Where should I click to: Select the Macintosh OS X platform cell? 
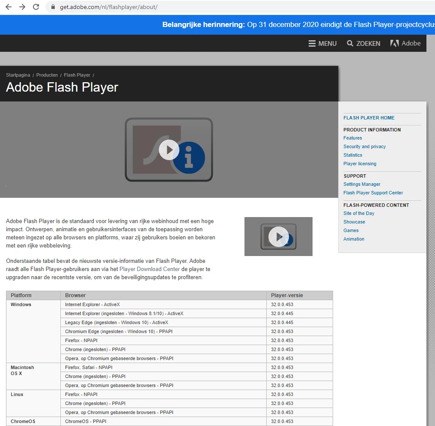tap(33, 376)
